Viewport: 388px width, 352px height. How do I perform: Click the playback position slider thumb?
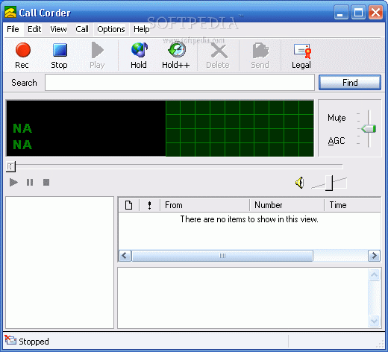pyautogui.click(x=10, y=166)
